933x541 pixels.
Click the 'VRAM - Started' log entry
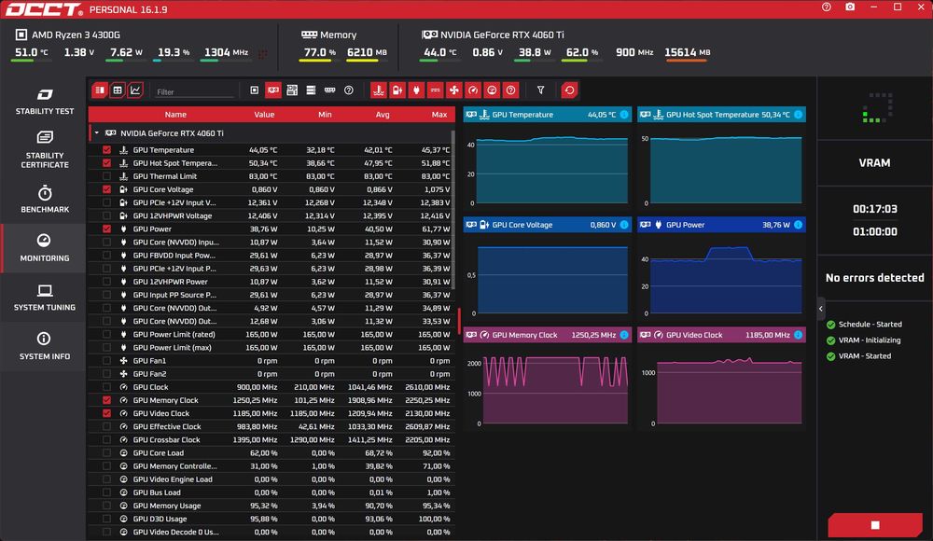(865, 356)
